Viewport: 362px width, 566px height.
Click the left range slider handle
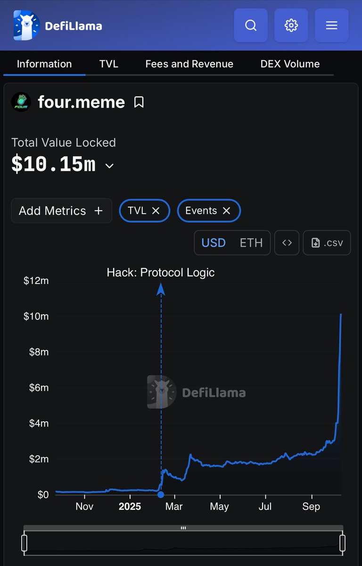pyautogui.click(x=25, y=543)
